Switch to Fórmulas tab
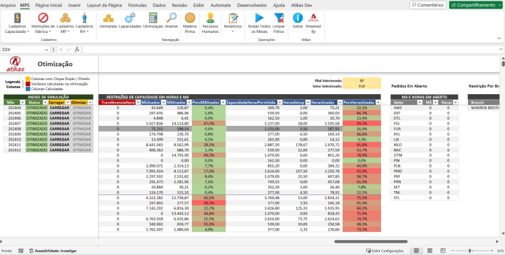This screenshot has height=255, width=505. (137, 5)
